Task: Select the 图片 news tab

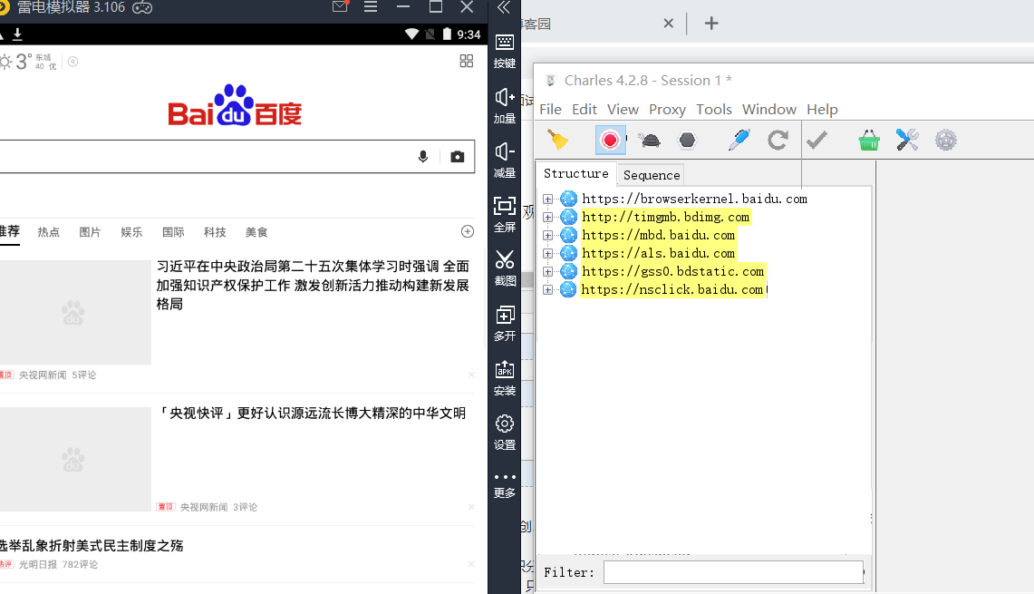Action: coord(90,232)
